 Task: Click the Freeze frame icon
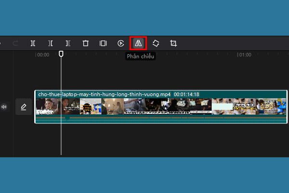103,43
